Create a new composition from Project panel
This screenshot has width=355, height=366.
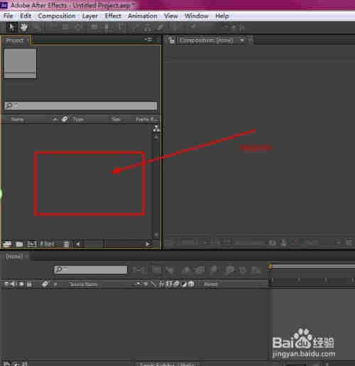click(x=32, y=244)
